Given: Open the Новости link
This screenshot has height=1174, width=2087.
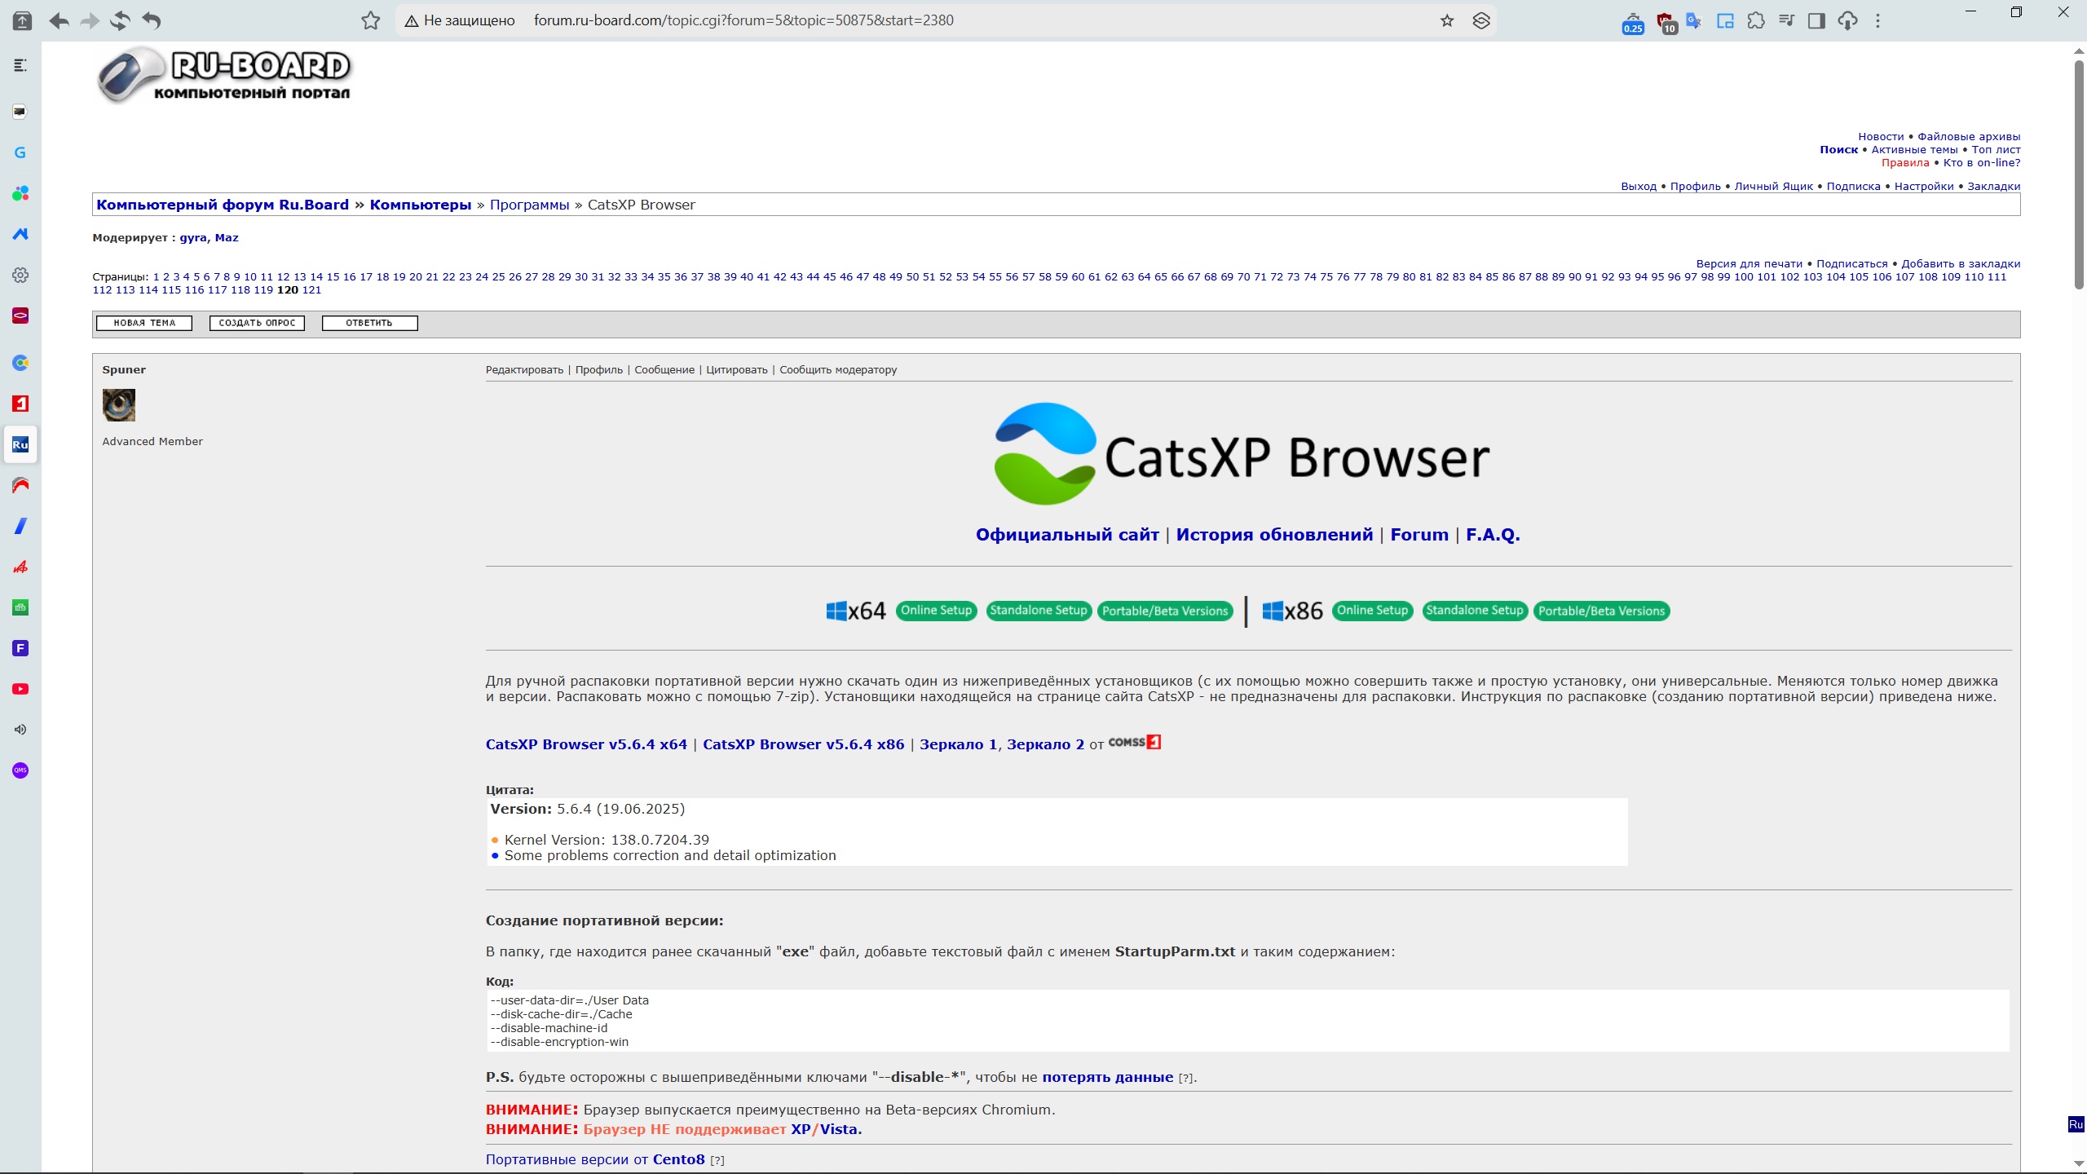Looking at the screenshot, I should 1881,136.
